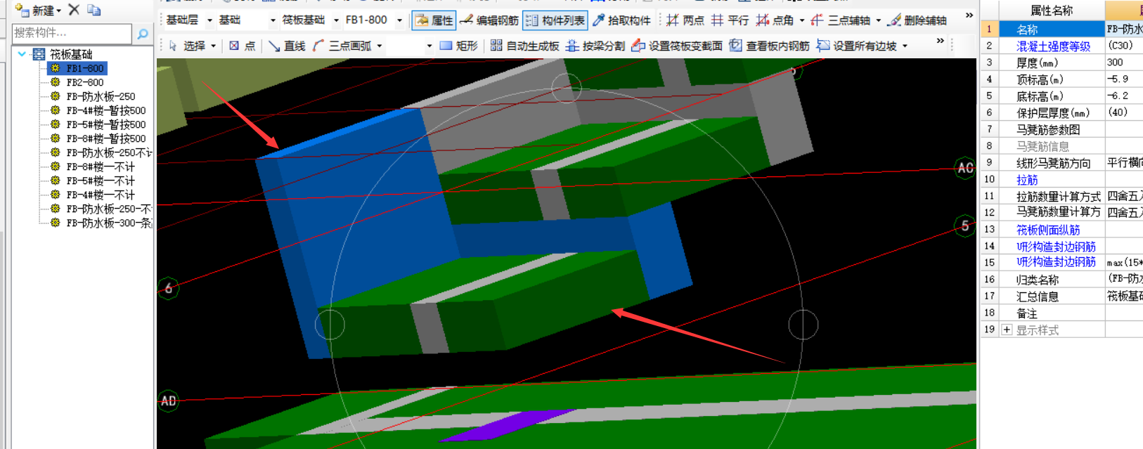Screen dimensions: 1143x449
Task: Click the 设置所有边坡 slope tool
Action: (857, 46)
